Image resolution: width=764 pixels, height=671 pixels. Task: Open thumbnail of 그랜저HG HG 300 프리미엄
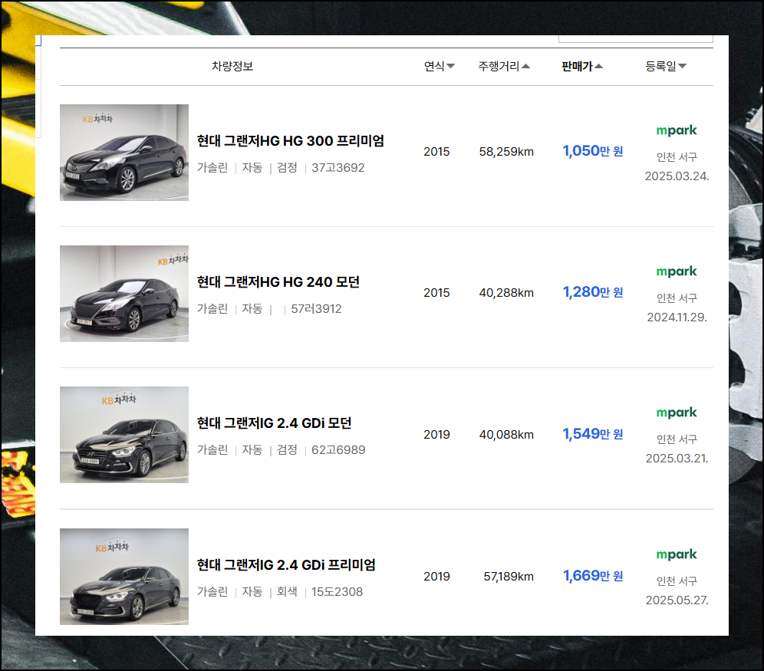point(124,153)
